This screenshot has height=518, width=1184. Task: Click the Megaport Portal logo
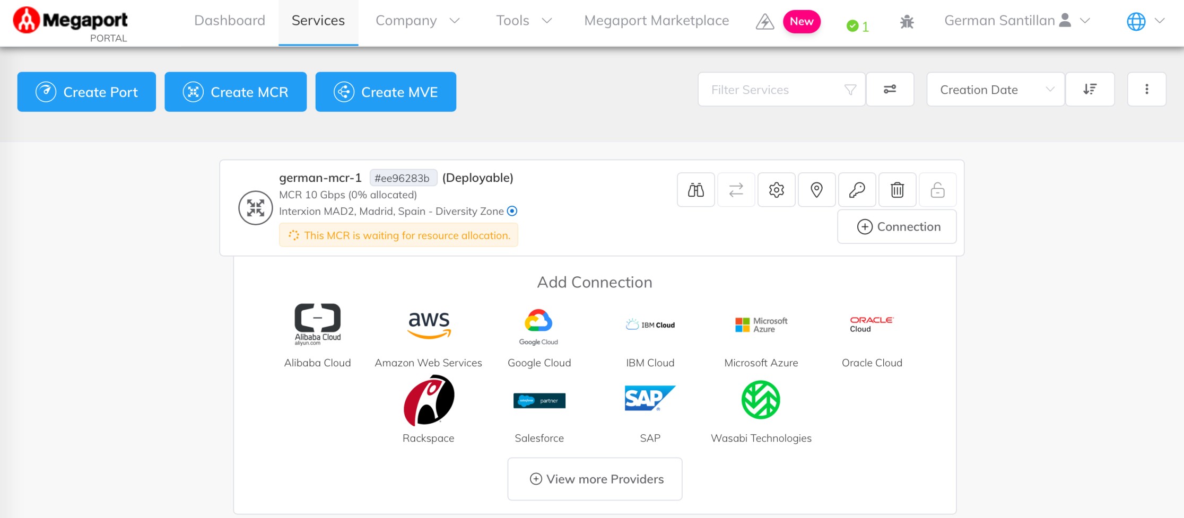(x=70, y=24)
